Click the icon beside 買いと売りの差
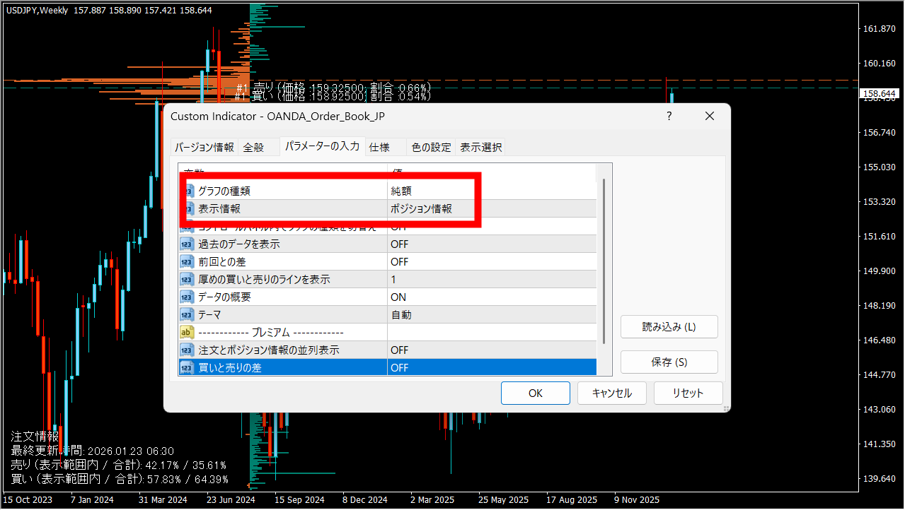 tap(188, 368)
